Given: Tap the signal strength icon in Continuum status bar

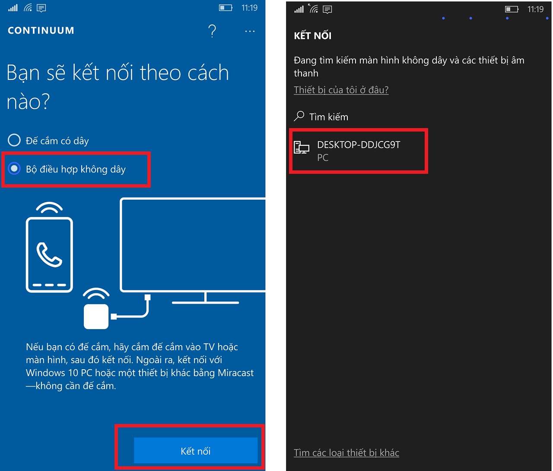Looking at the screenshot, I should (x=13, y=8).
